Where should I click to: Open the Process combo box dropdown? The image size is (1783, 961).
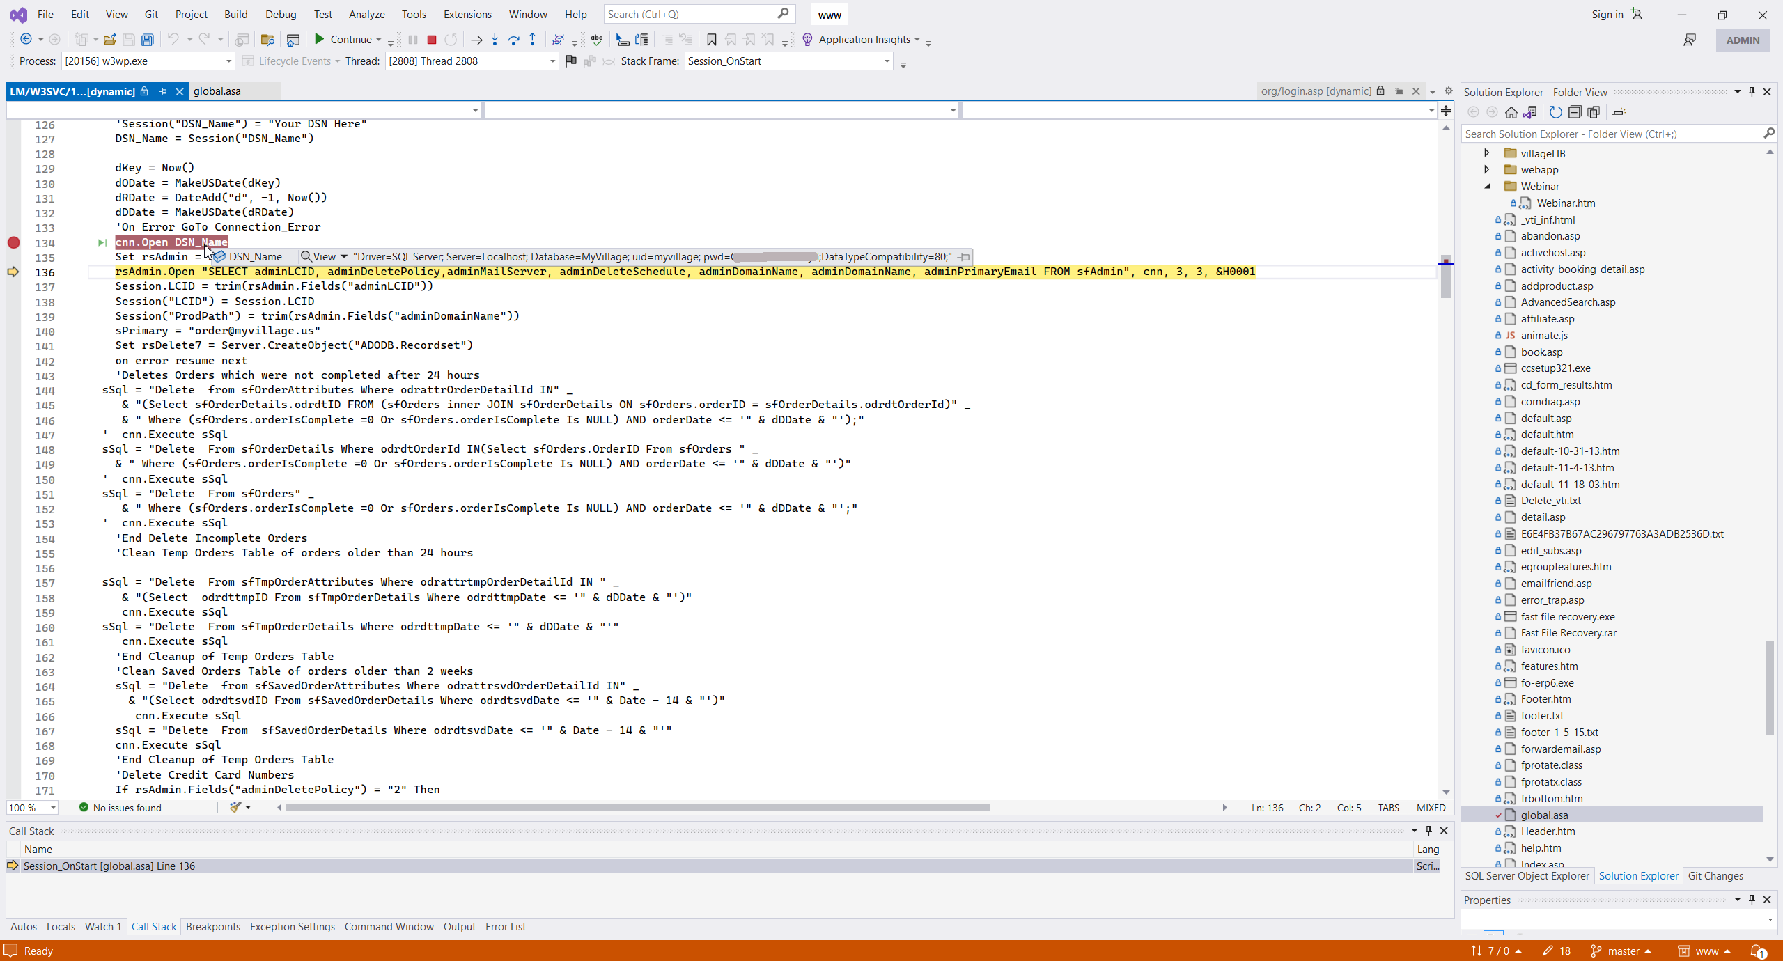click(228, 61)
